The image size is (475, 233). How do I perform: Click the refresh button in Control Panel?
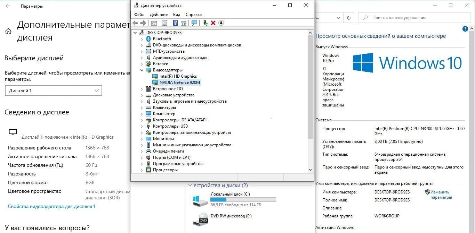click(348, 18)
